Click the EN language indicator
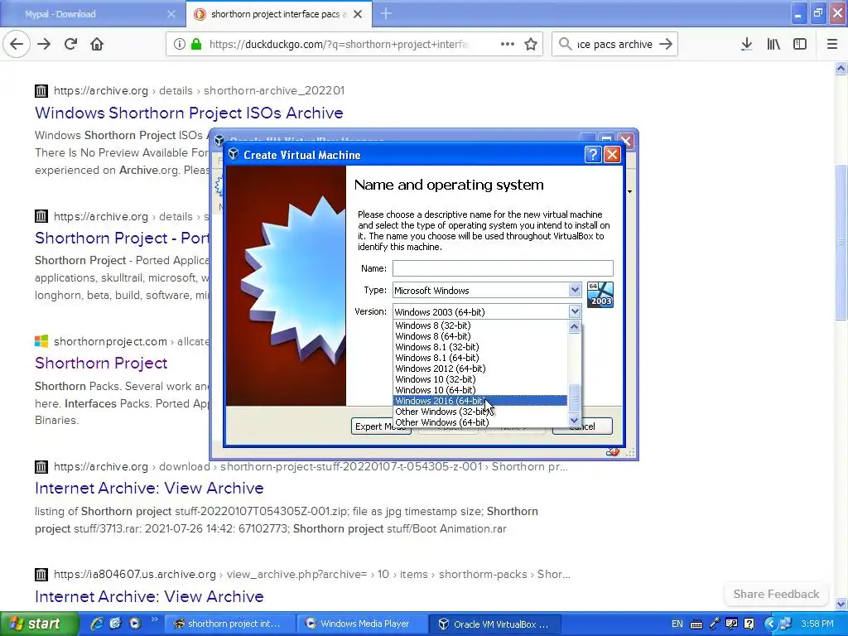Screen dimensions: 848x636 [x=677, y=624]
